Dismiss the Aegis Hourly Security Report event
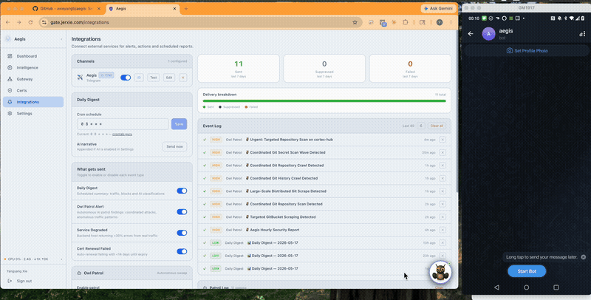 click(443, 230)
